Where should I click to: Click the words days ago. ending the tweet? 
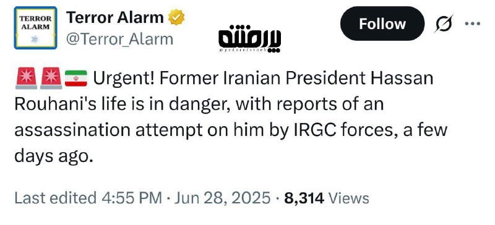click(x=54, y=157)
